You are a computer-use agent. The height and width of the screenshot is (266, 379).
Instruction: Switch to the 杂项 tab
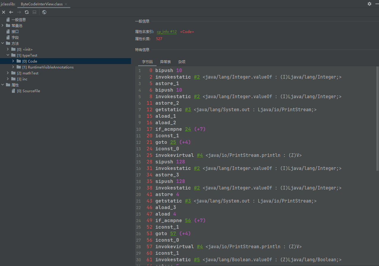pyautogui.click(x=181, y=62)
